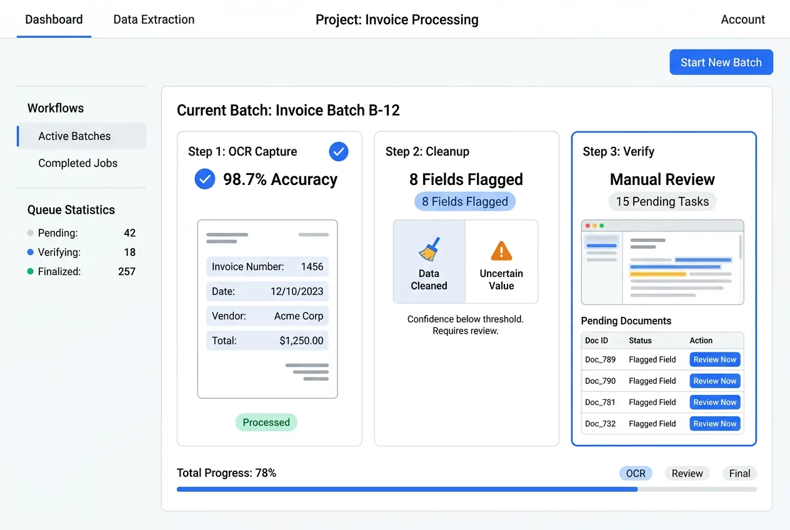Click the blue check beside 98.7% Accuracy
The image size is (790, 530).
point(204,179)
